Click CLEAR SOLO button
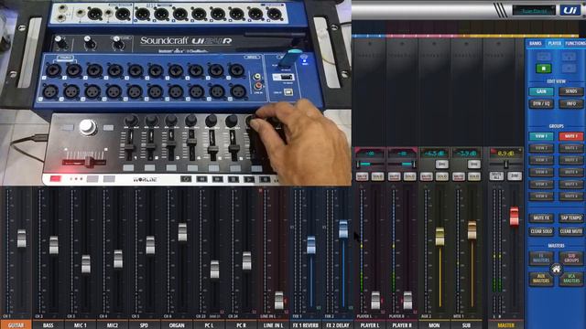 (x=541, y=231)
